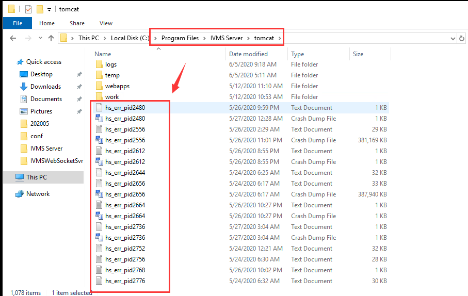Screen dimensions: 468x296
Task: Sort by Type column header
Action: pyautogui.click(x=298, y=54)
